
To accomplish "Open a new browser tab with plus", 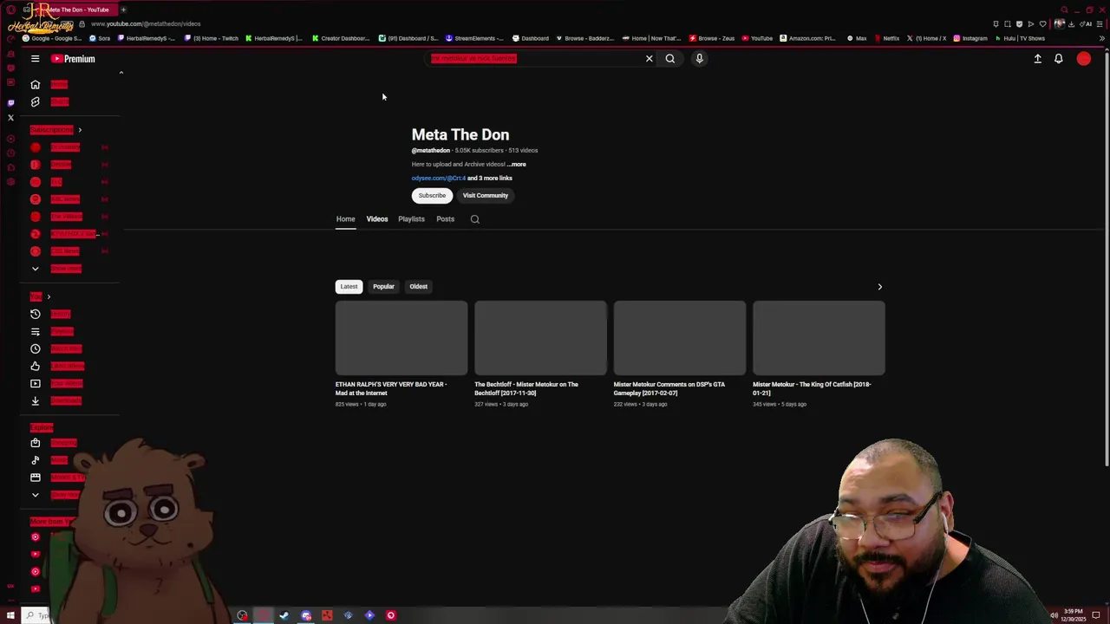I will [123, 10].
